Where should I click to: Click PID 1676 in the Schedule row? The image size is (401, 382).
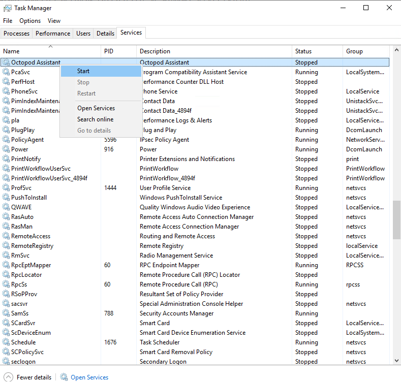pos(110,342)
